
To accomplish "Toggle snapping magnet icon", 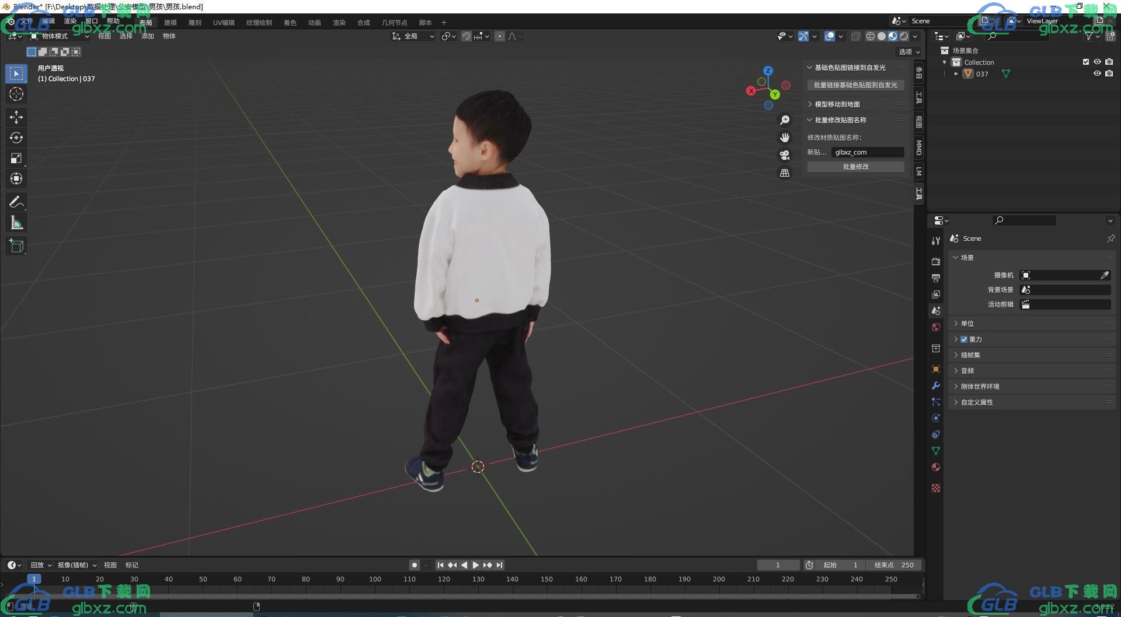I will (x=466, y=36).
